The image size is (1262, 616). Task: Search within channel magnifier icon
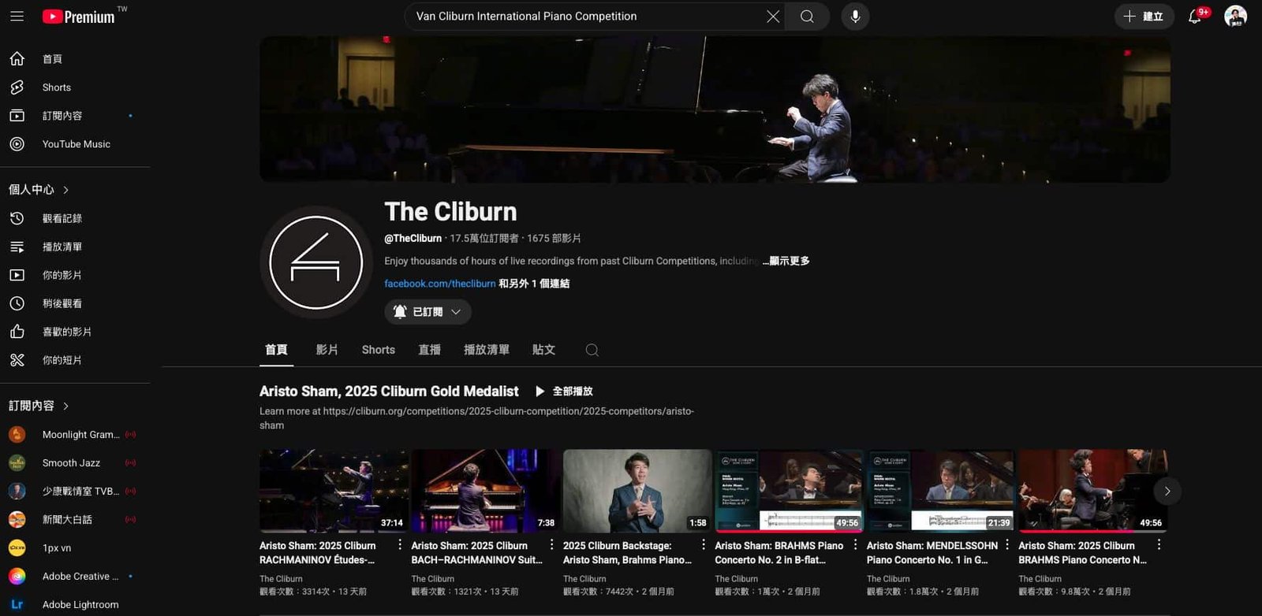592,350
